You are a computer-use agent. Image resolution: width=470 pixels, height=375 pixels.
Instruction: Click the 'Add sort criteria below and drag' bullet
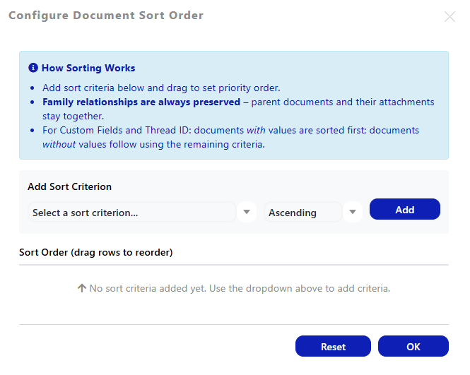pyautogui.click(x=161, y=88)
